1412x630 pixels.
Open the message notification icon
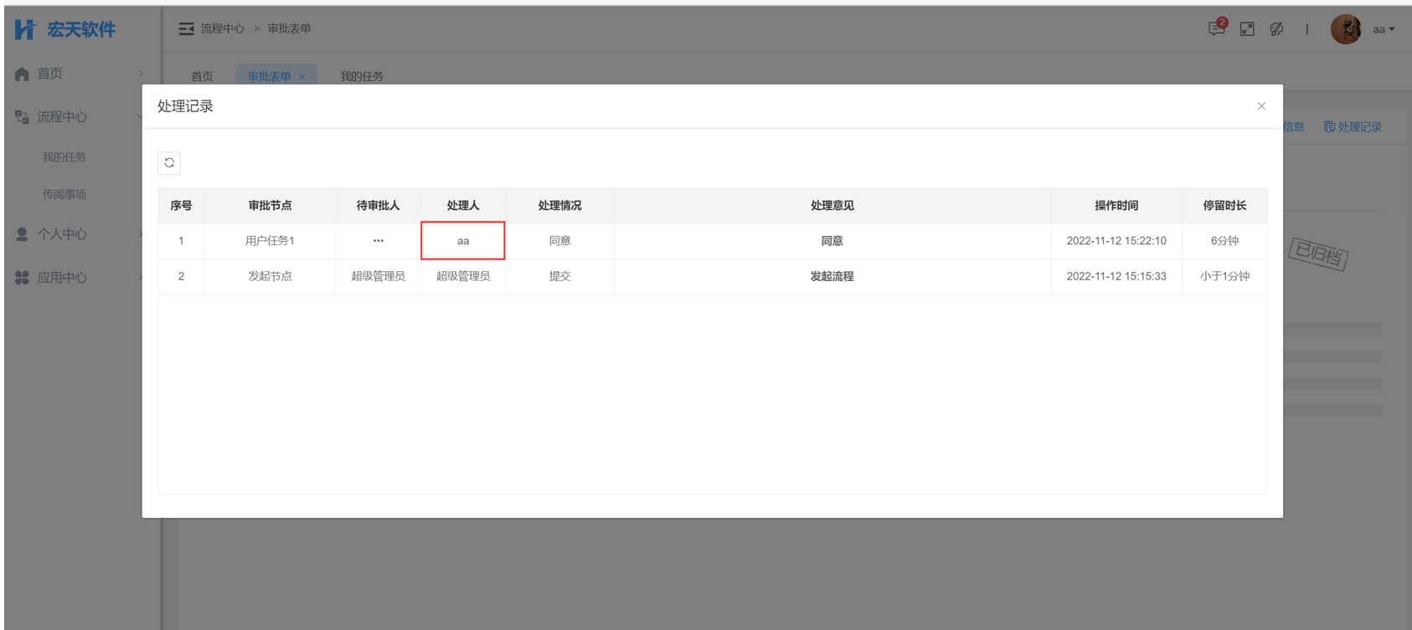[1217, 28]
